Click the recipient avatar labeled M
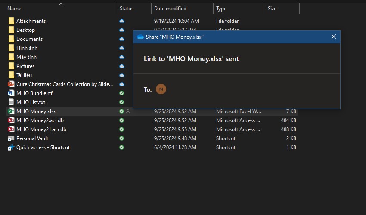The width and height of the screenshot is (366, 215). [161, 89]
